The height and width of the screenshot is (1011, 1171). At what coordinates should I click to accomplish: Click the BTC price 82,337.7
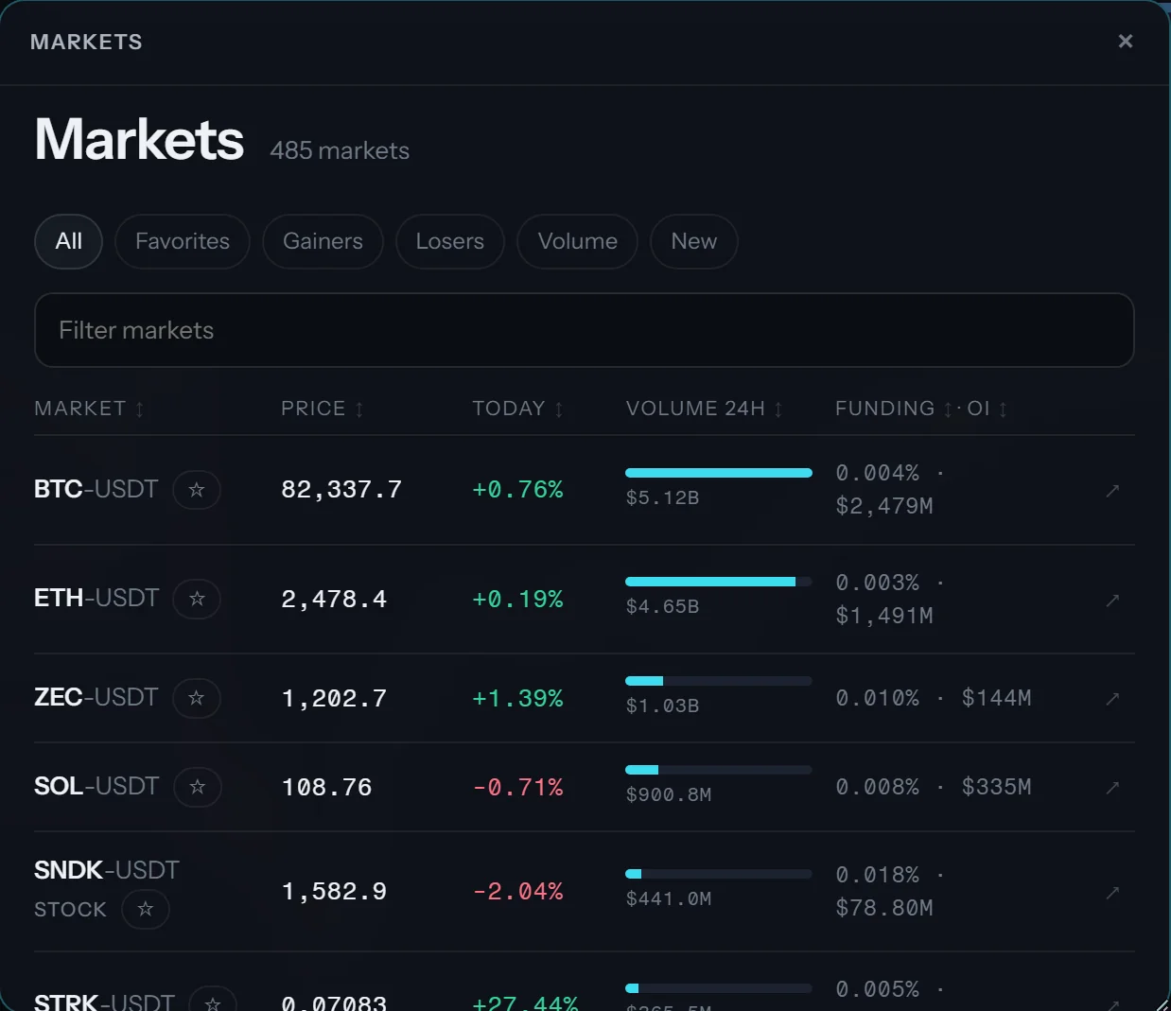click(x=341, y=490)
